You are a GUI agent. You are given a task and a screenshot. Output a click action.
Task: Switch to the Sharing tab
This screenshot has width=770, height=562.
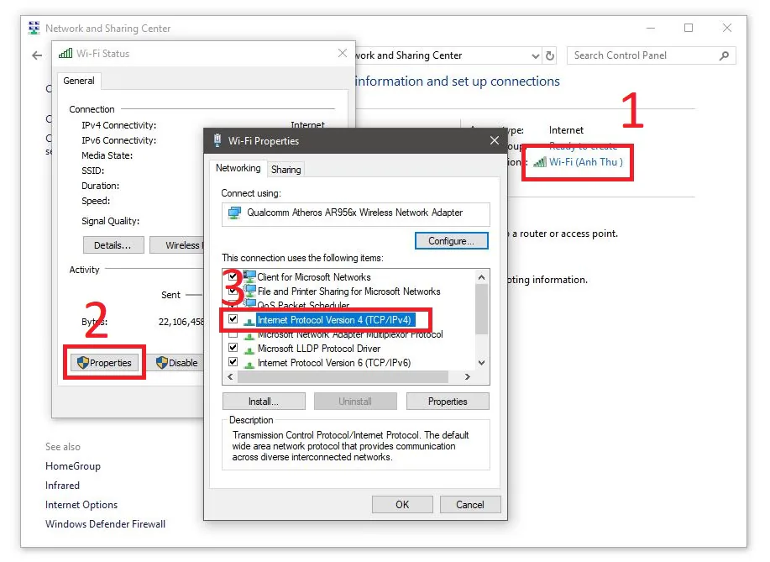[285, 170]
